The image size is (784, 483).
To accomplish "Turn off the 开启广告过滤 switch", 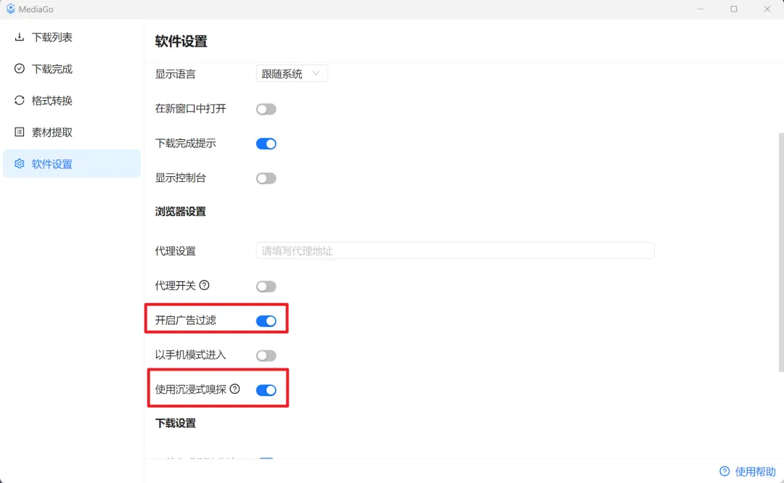I will coord(266,321).
